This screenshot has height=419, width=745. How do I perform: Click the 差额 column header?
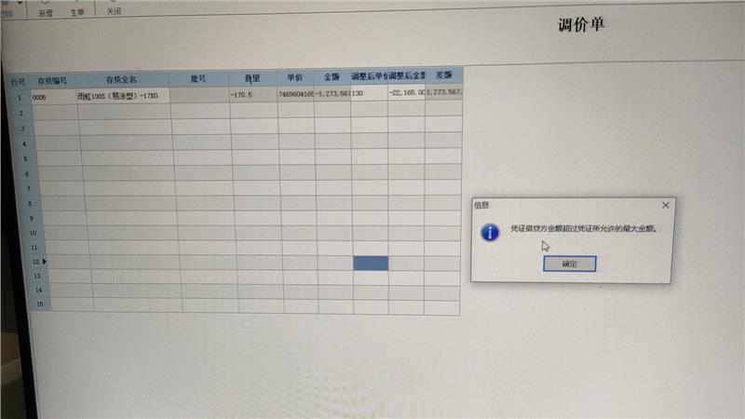pos(443,74)
